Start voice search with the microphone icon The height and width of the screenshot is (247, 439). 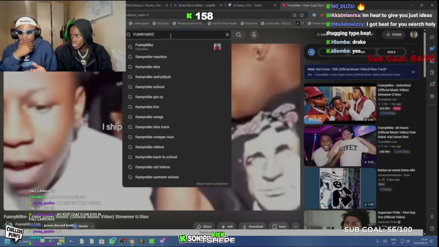pos(254,34)
